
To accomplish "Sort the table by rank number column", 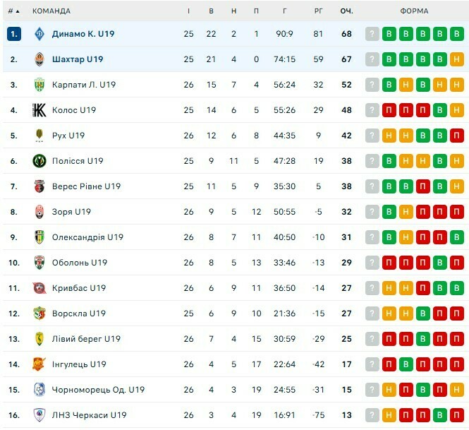I will (x=14, y=11).
